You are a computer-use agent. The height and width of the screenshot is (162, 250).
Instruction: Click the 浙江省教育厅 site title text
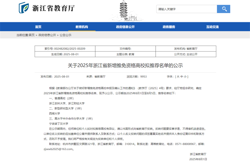coord(53,8)
